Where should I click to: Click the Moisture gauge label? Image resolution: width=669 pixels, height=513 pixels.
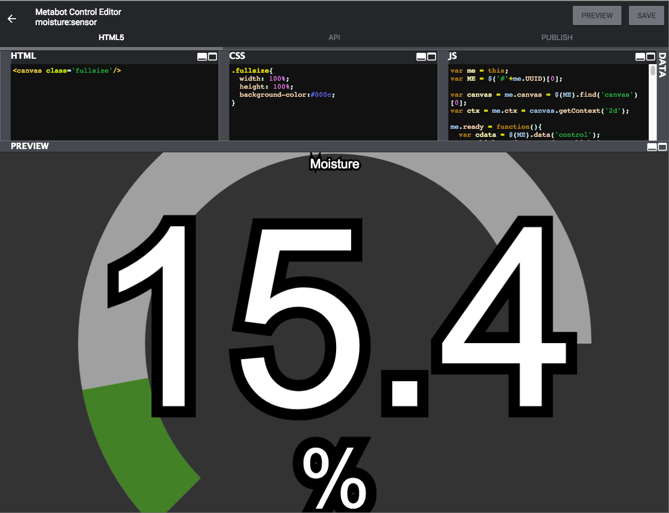coord(335,164)
